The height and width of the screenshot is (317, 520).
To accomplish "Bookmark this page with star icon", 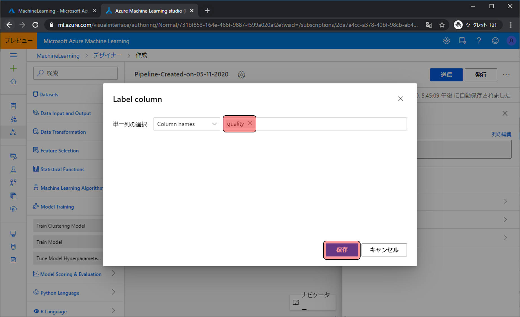I will coord(442,25).
